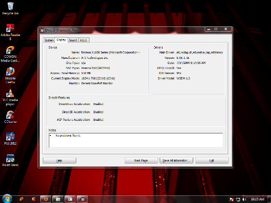This screenshot has width=271, height=203.
Task: Click the Next Page button
Action: pos(141,160)
